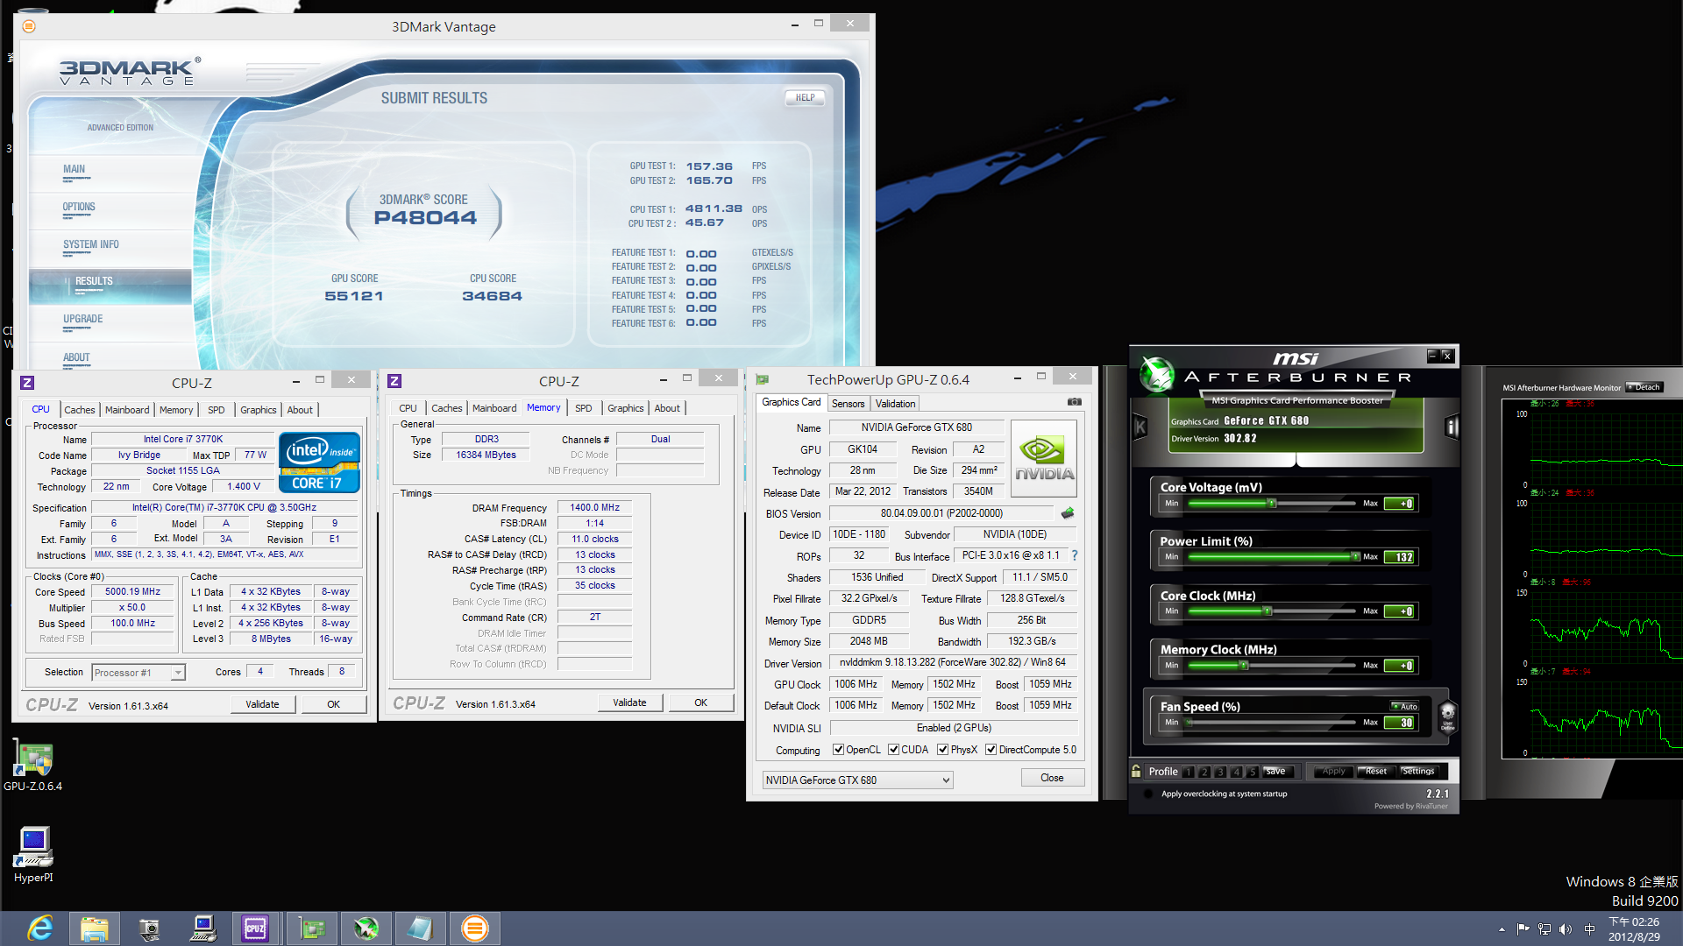Click GPU-Z camera screenshot icon
The height and width of the screenshot is (946, 1683).
(1074, 402)
